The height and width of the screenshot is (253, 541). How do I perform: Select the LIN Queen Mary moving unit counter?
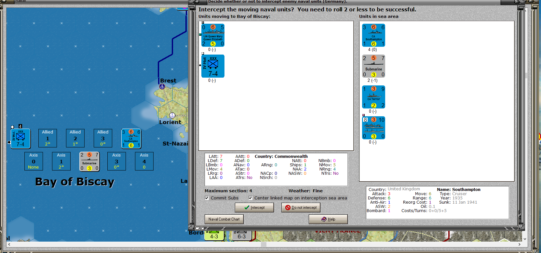pos(213,35)
